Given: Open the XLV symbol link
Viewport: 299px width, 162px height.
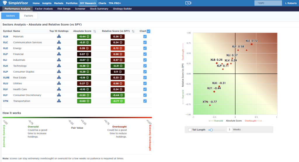Looking at the screenshot, I should pyautogui.click(x=6, y=89).
